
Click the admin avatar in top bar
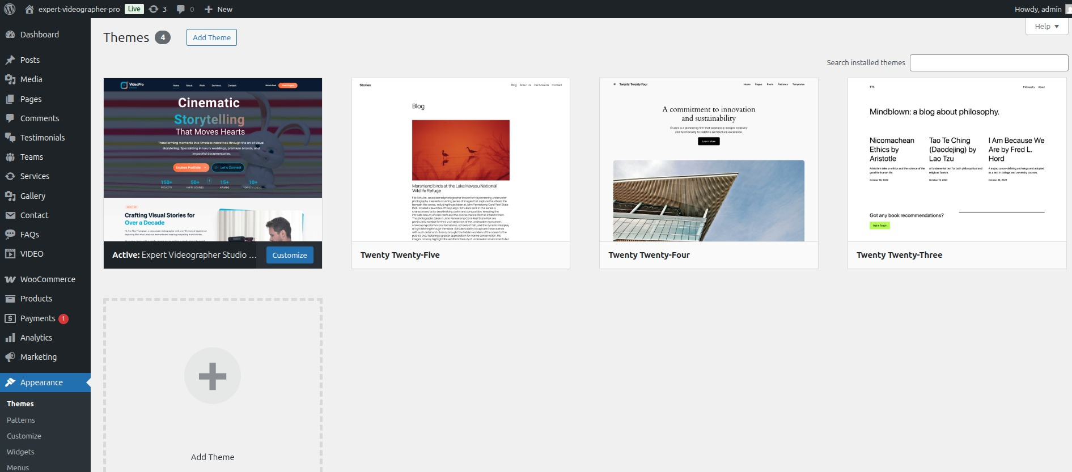click(1069, 9)
